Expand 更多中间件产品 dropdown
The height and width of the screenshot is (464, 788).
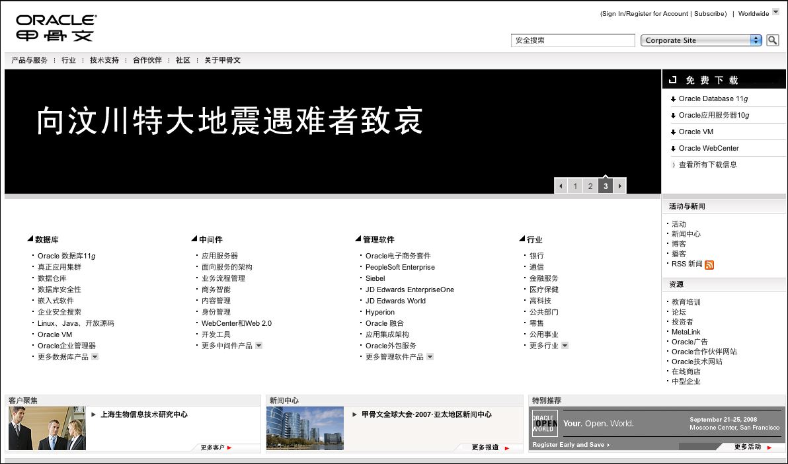259,346
